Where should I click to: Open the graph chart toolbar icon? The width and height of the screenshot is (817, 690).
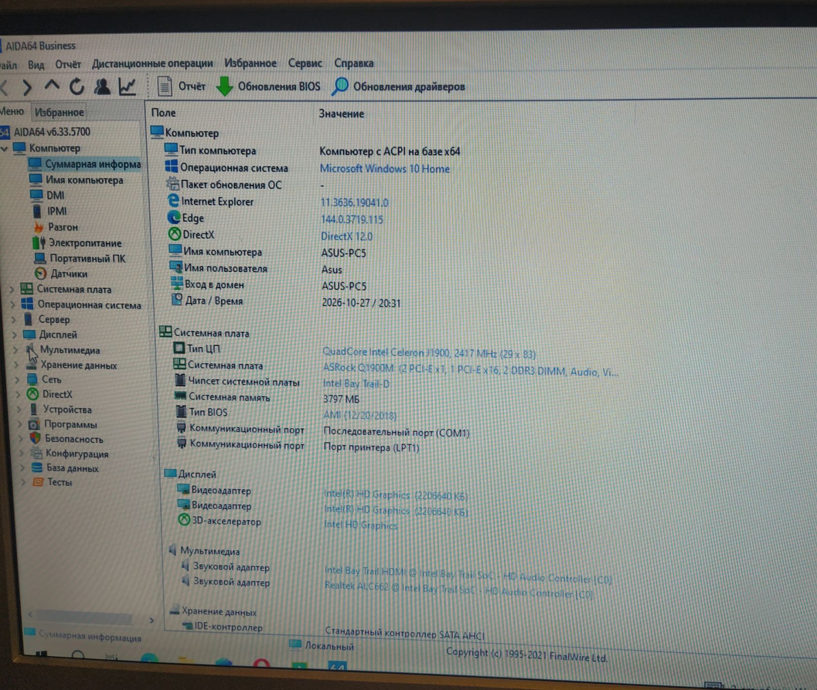click(x=127, y=87)
